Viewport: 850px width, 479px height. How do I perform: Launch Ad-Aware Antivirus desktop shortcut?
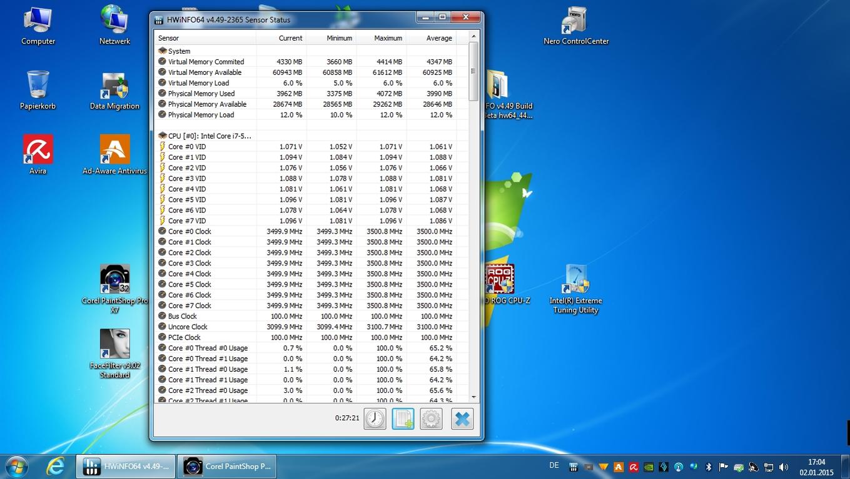[114, 155]
